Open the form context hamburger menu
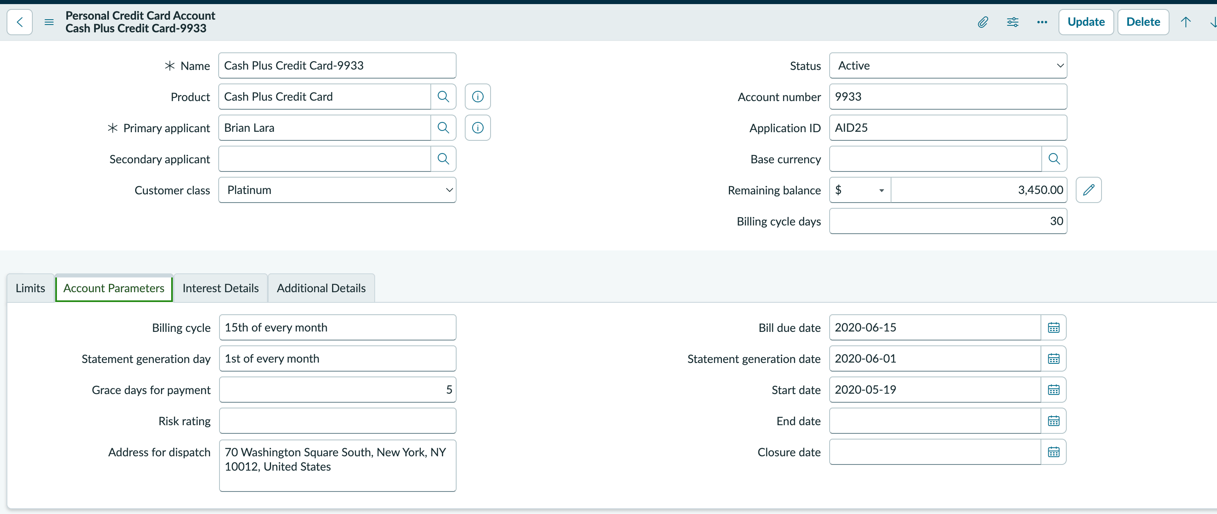1217x514 pixels. pos(49,22)
